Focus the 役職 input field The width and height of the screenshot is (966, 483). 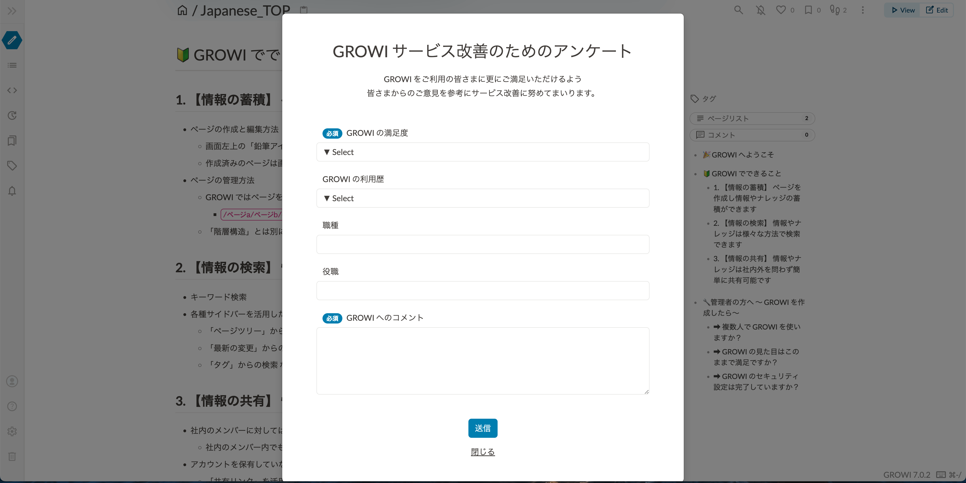pos(483,291)
